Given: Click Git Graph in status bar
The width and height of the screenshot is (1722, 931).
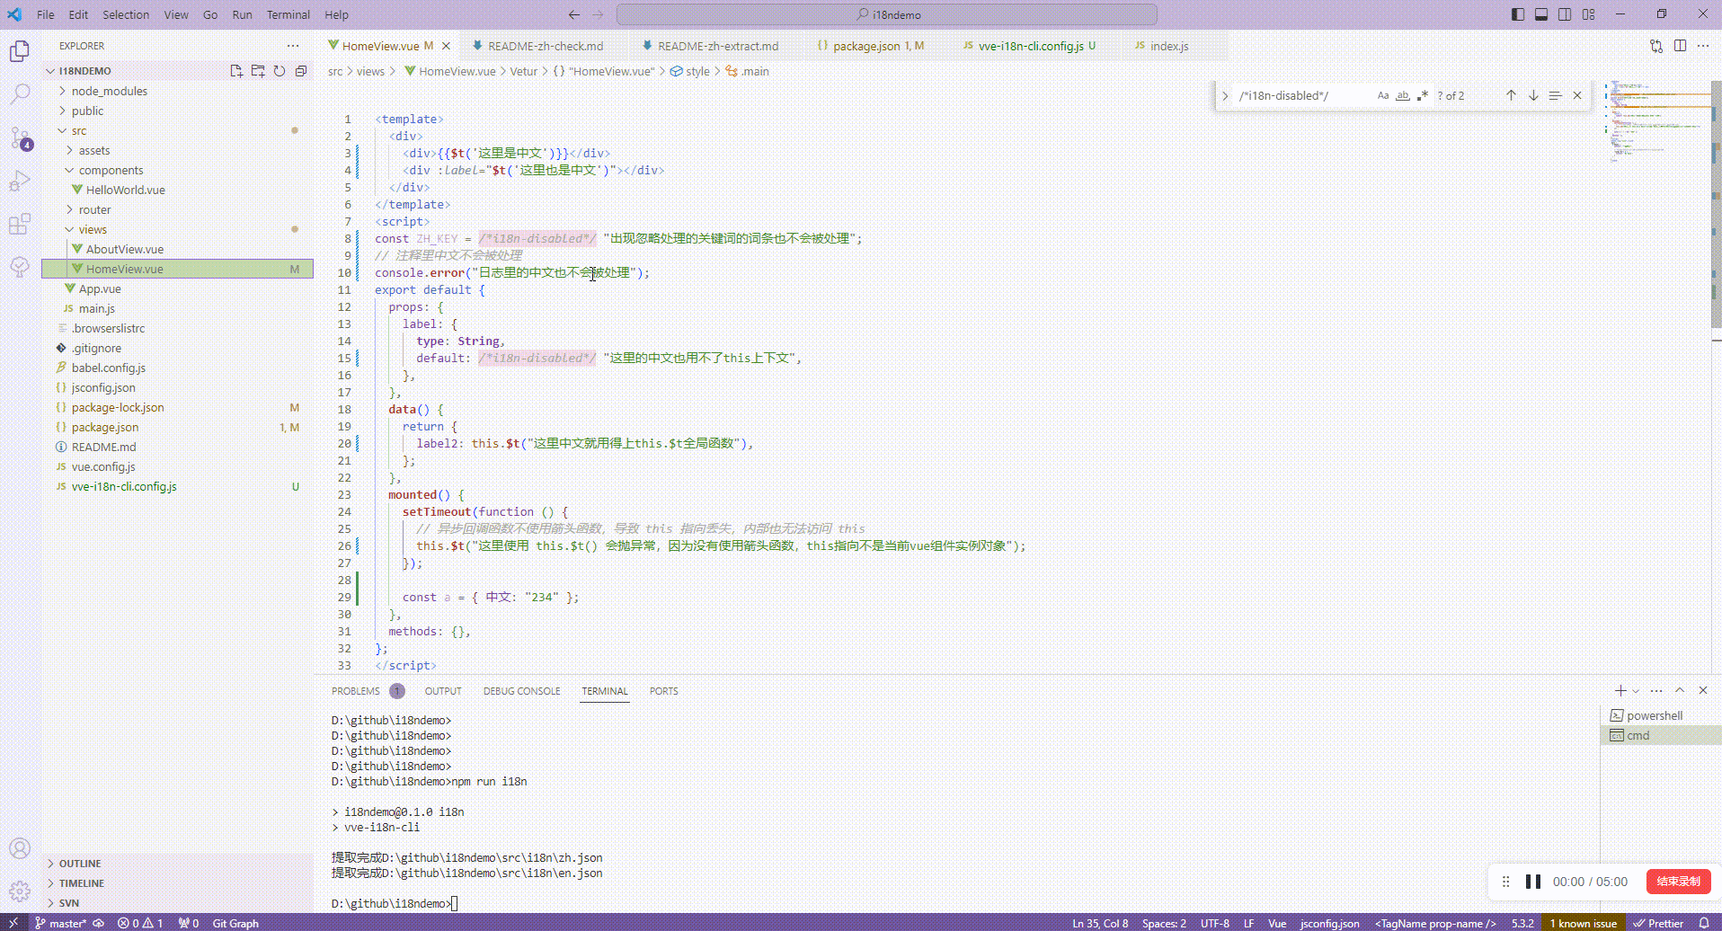Looking at the screenshot, I should click(235, 923).
